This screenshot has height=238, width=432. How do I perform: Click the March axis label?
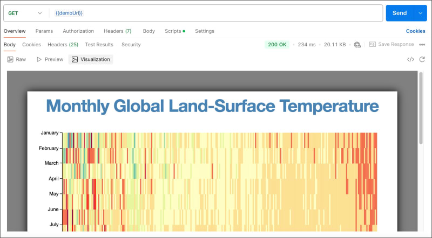tap(51, 163)
